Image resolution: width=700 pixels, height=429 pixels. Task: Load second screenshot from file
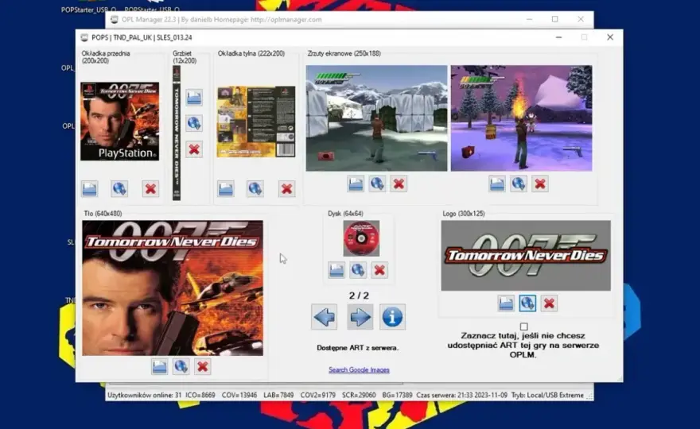[497, 184]
